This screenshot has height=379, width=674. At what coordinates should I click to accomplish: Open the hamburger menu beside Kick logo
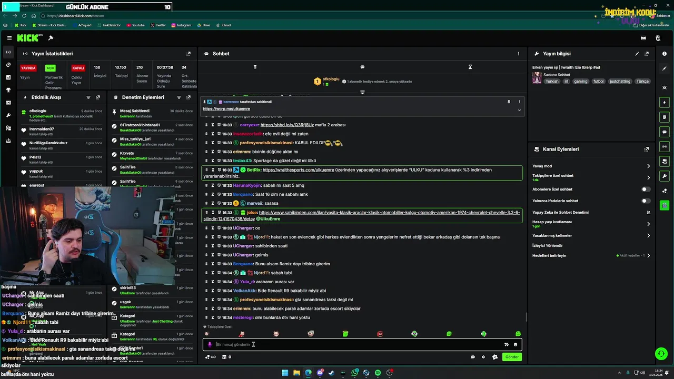[9, 38]
